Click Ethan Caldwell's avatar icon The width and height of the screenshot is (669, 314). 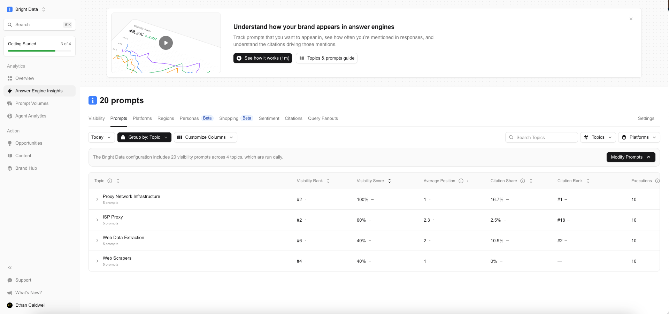10,305
